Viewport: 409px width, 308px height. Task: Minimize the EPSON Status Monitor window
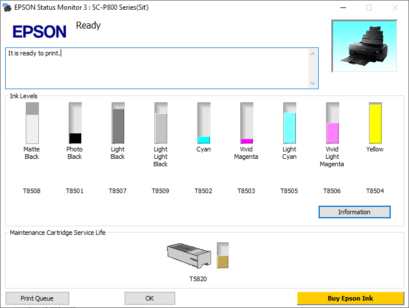click(343, 7)
